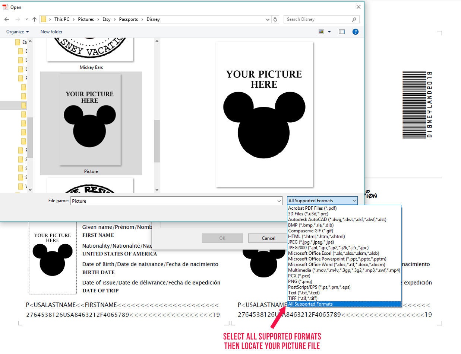The height and width of the screenshot is (354, 461).
Task: Click DATE OF TRIP field in document
Action: (x=101, y=290)
